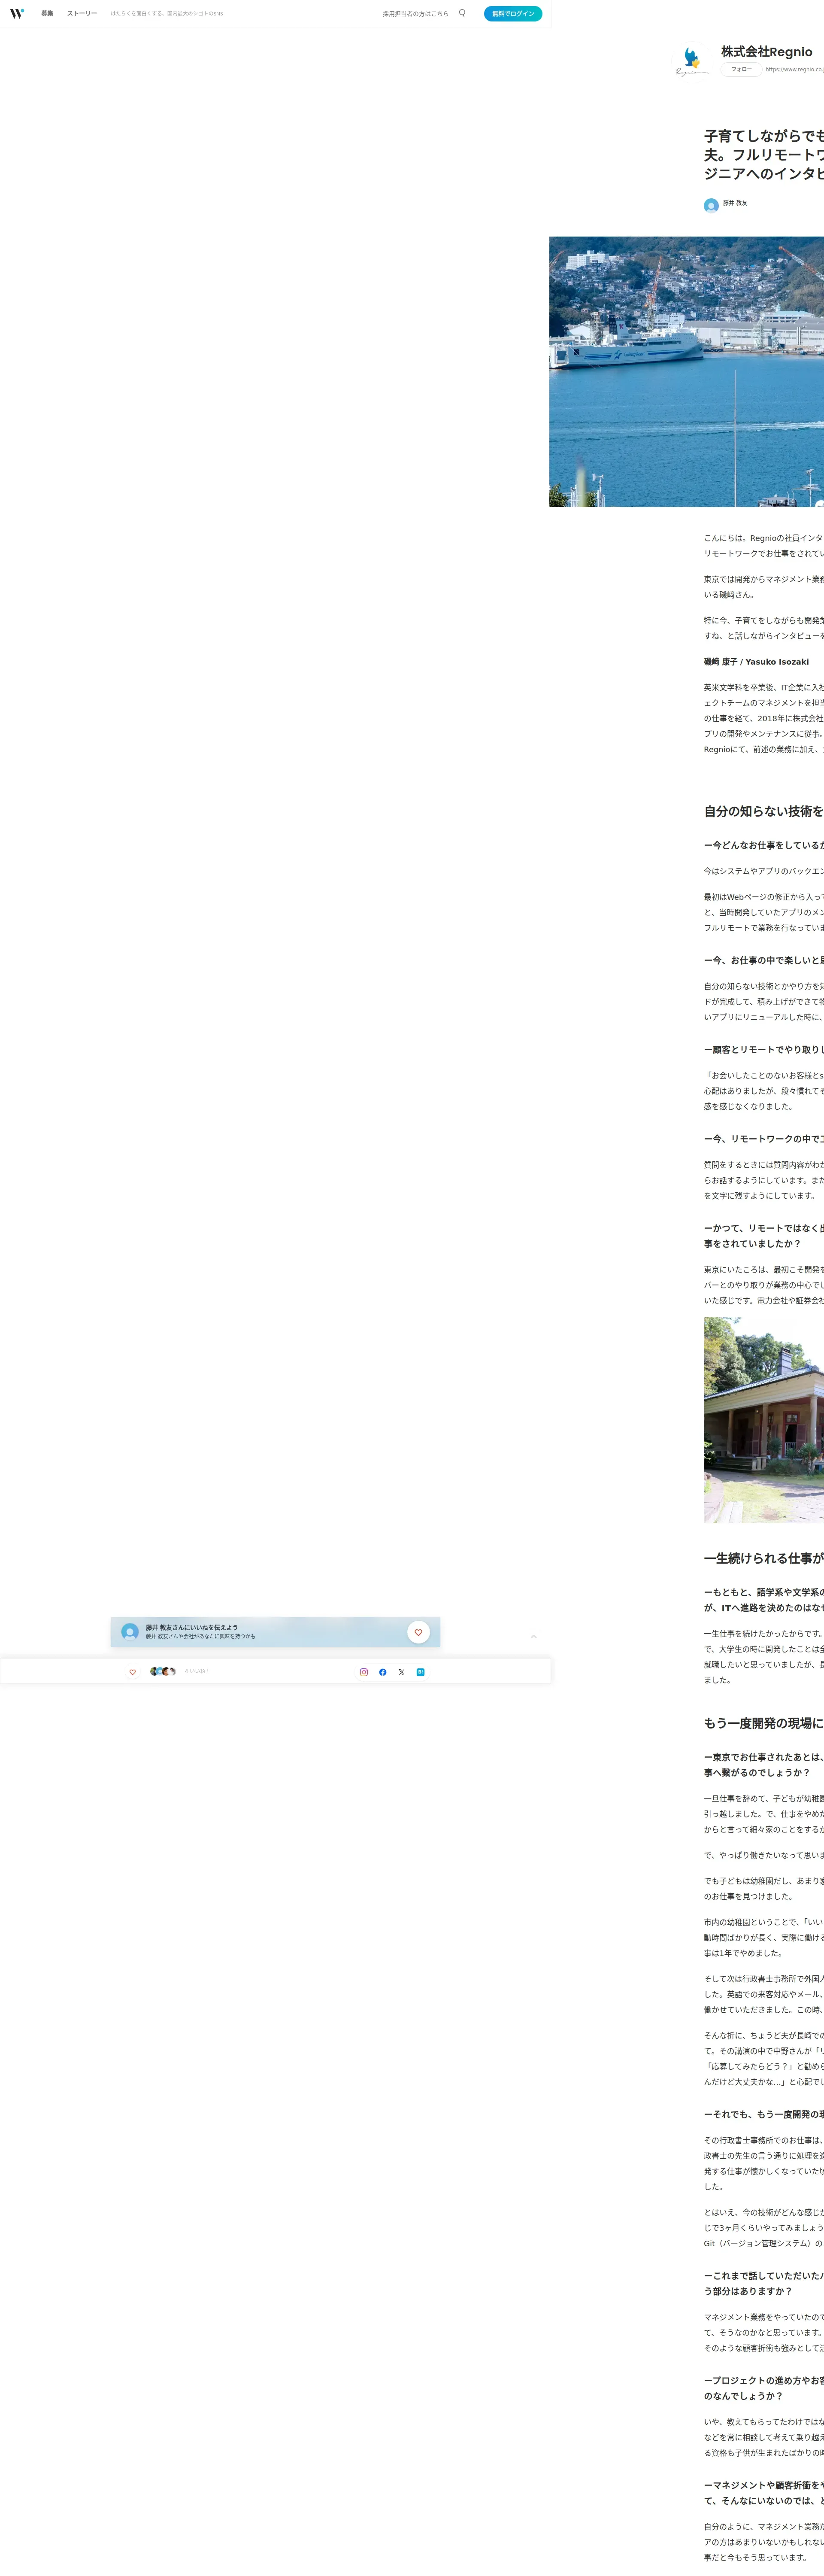This screenshot has width=824, height=2576.
Task: Click the author name 藤井 教友
Action: pyautogui.click(x=735, y=203)
